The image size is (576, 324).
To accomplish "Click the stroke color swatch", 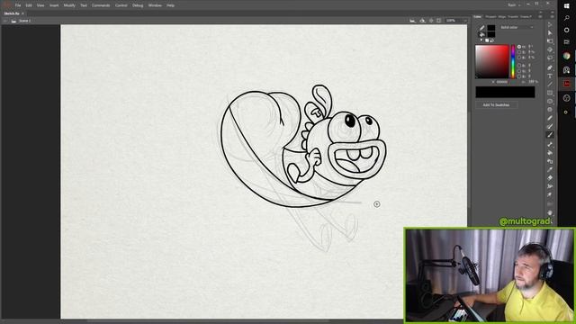I will (491, 28).
